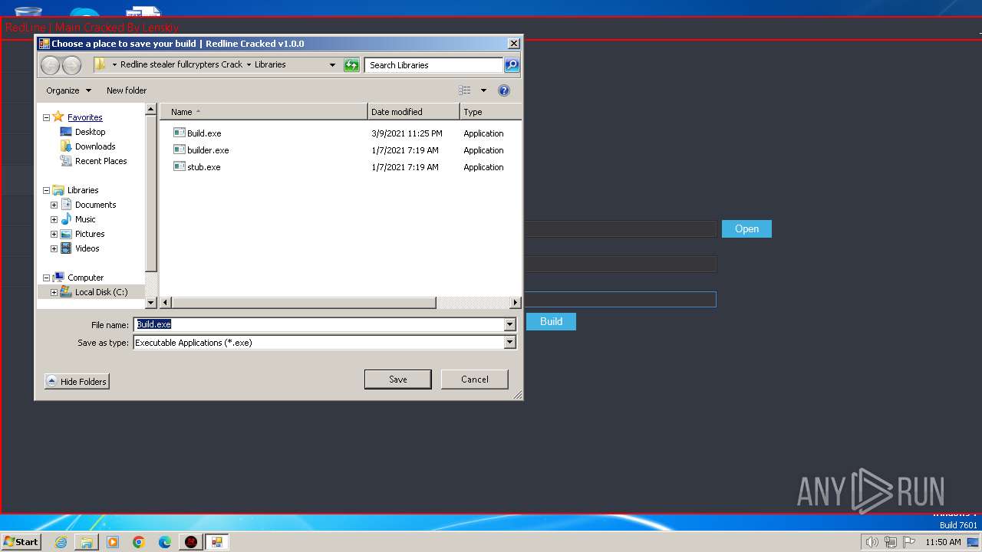Open Internet Explorer from taskbar
982x552 pixels.
(x=61, y=542)
